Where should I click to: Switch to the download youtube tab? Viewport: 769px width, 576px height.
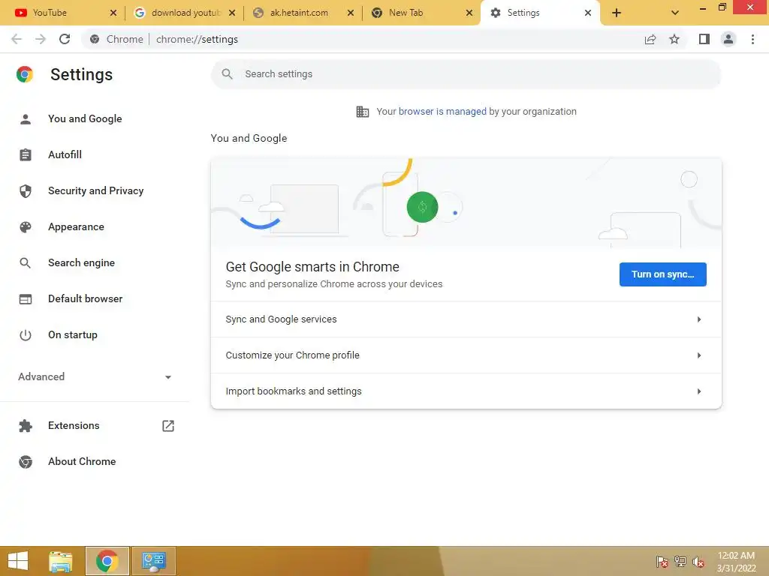(x=185, y=13)
